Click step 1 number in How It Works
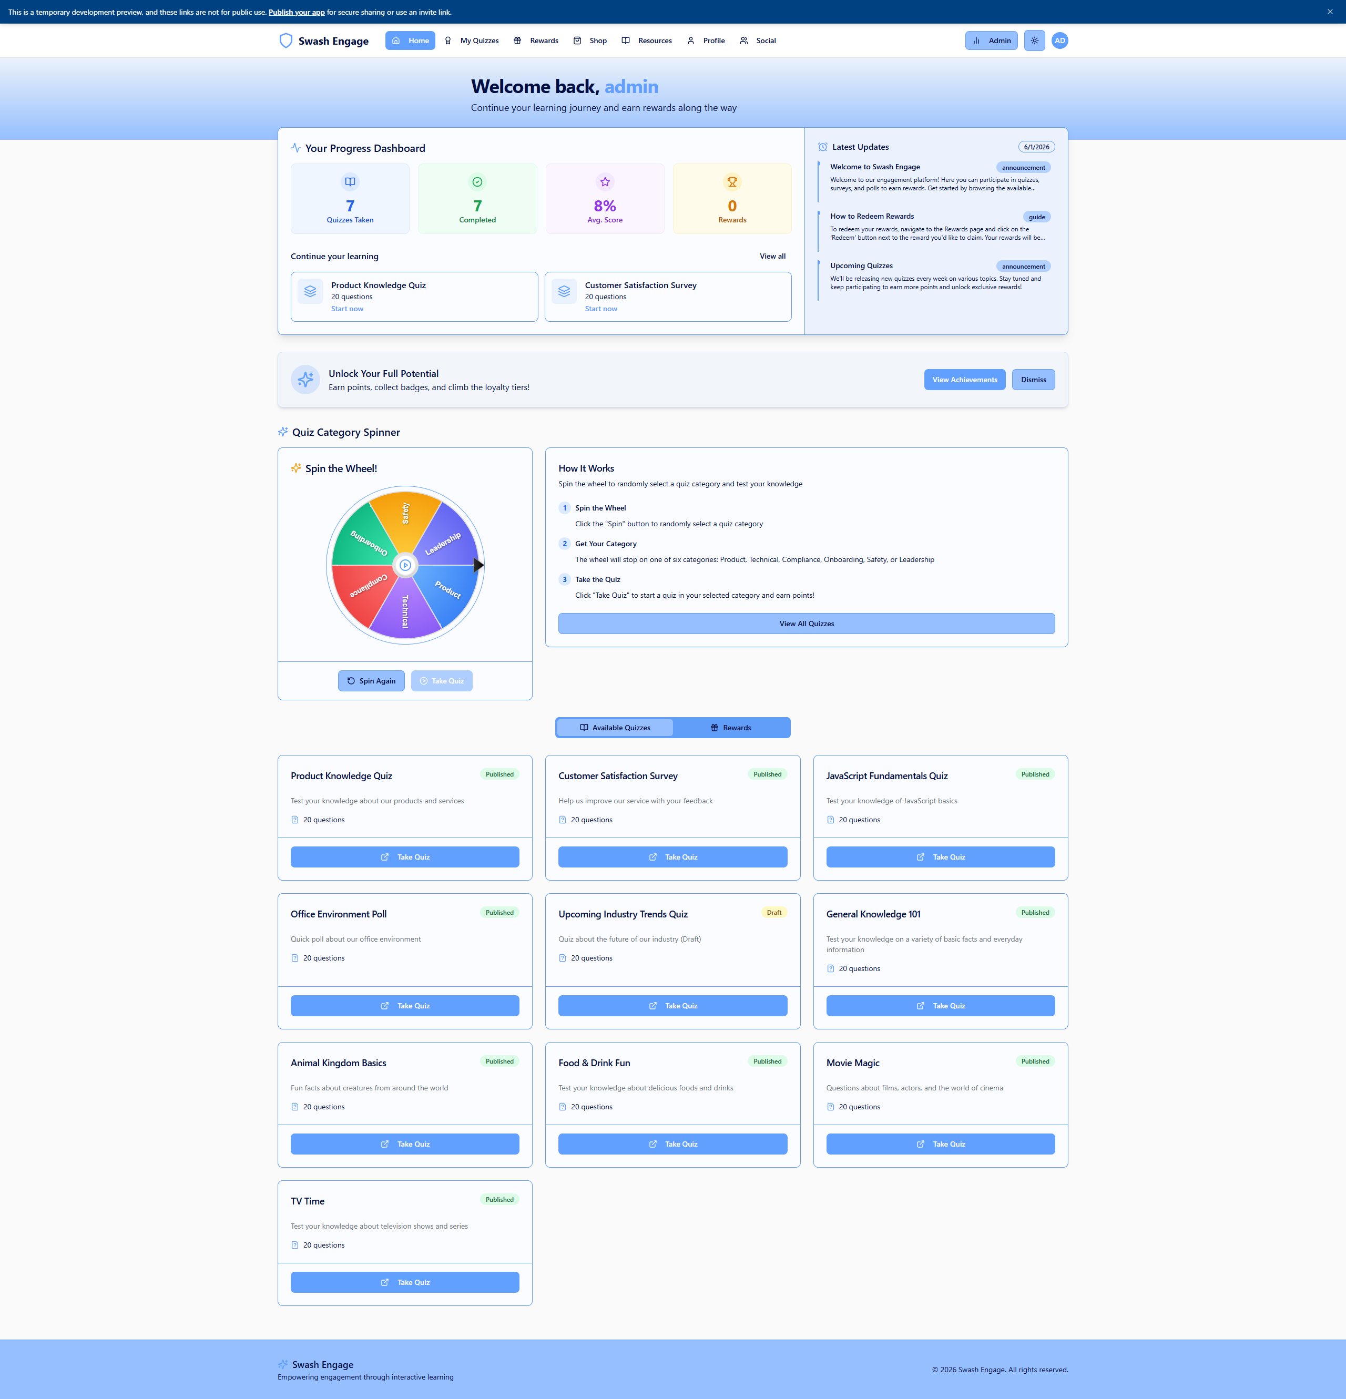Screen dimensions: 1346x1399 565,508
